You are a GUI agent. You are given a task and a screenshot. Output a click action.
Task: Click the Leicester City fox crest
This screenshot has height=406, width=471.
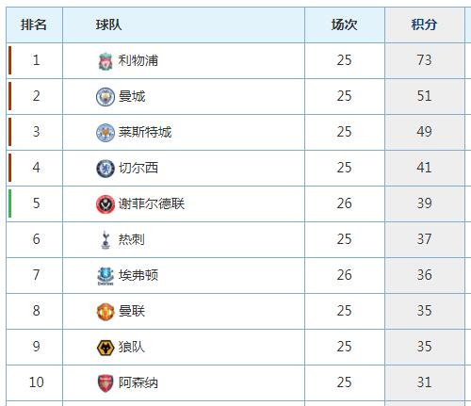point(106,133)
